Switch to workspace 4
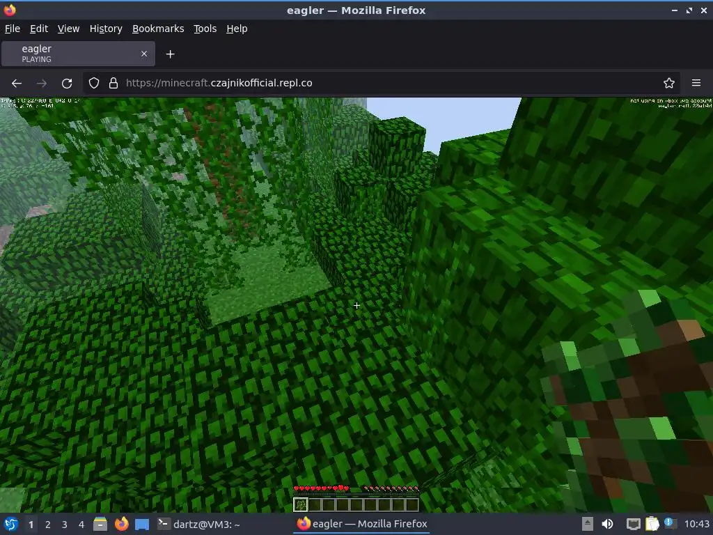 81,525
